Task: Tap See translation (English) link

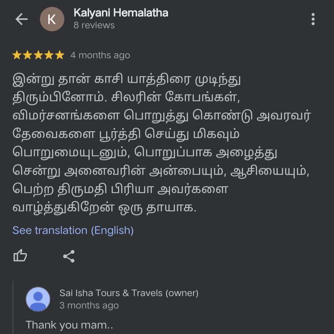Action: (73, 230)
